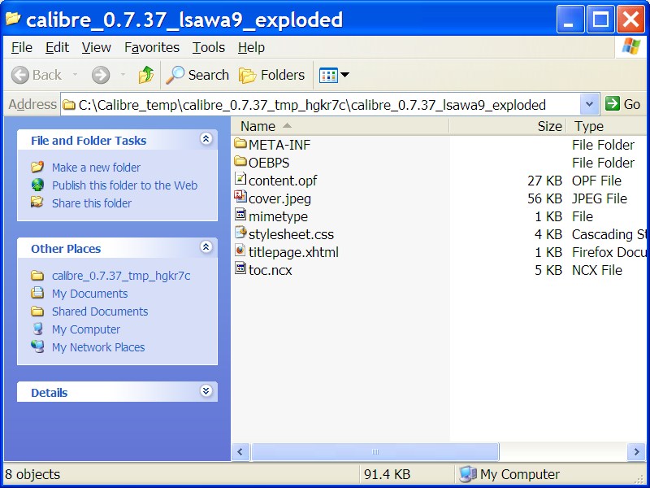
Task: Sort by the Name column header
Action: click(340, 126)
